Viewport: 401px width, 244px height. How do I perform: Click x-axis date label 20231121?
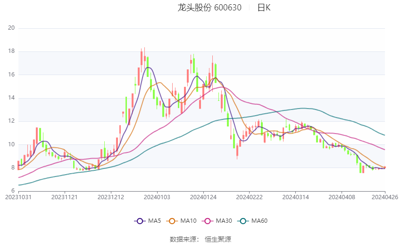(x=65, y=197)
